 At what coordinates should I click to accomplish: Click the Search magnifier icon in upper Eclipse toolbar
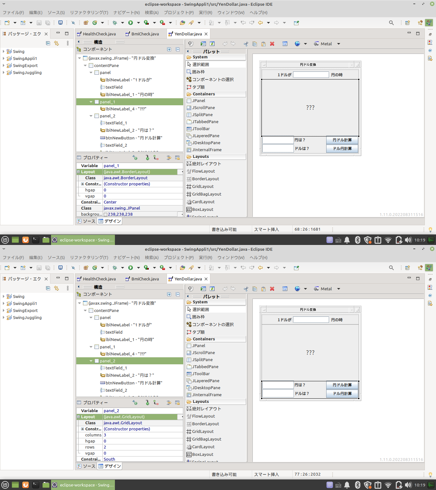click(x=391, y=23)
